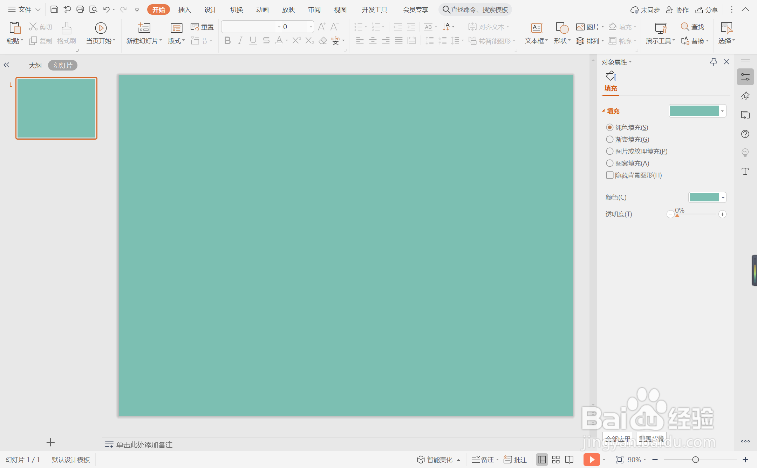Open the File (文件) menu dropdown
This screenshot has width=757, height=468.
coord(25,9)
